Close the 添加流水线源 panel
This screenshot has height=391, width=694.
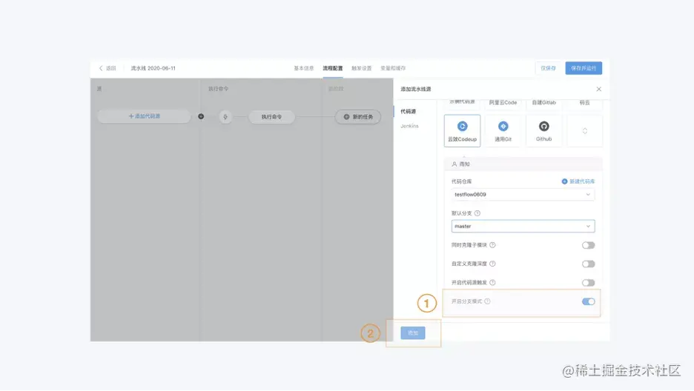click(599, 90)
